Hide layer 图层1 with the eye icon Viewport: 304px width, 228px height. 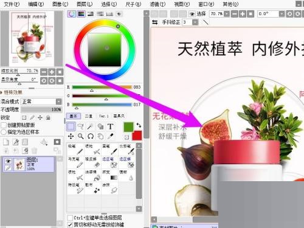(8, 161)
